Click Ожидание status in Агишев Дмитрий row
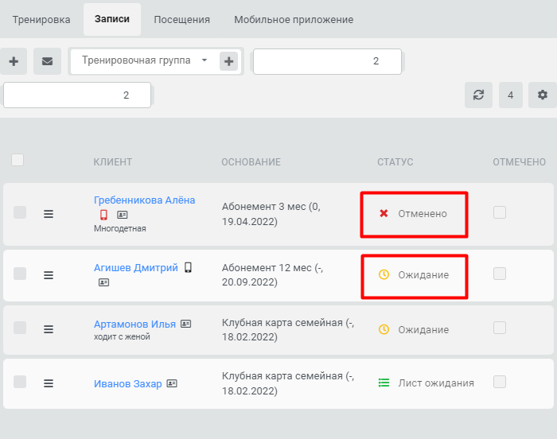Image resolution: width=557 pixels, height=439 pixels. point(423,275)
